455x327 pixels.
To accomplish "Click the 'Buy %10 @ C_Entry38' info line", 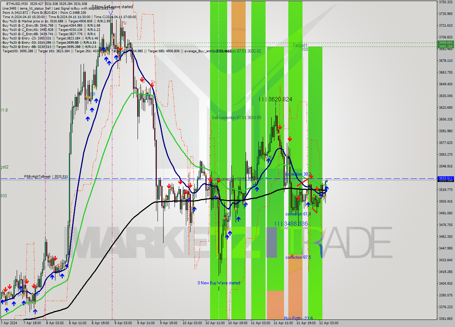I will point(51,25).
